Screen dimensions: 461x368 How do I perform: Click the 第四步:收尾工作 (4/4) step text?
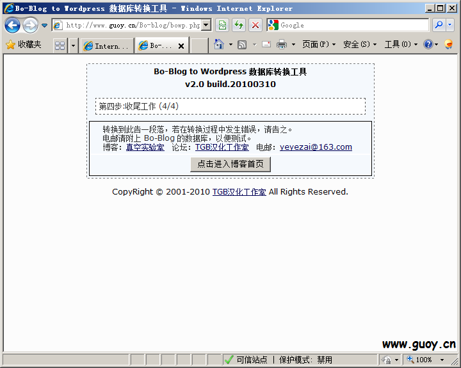coord(139,106)
